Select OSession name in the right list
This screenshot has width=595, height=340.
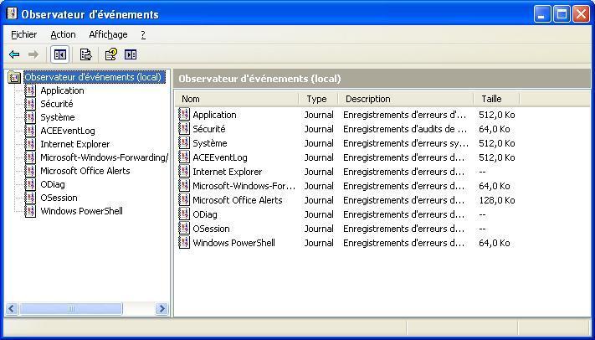[x=211, y=229]
